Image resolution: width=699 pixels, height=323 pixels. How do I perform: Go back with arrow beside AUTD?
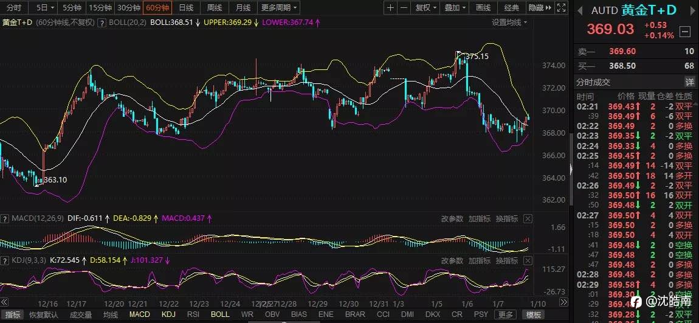pyautogui.click(x=580, y=10)
